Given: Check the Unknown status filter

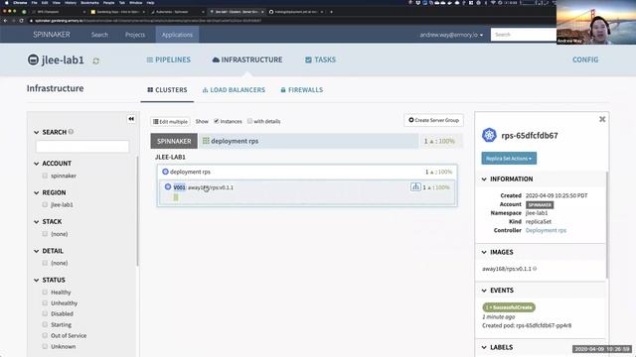Looking at the screenshot, I should point(45,346).
